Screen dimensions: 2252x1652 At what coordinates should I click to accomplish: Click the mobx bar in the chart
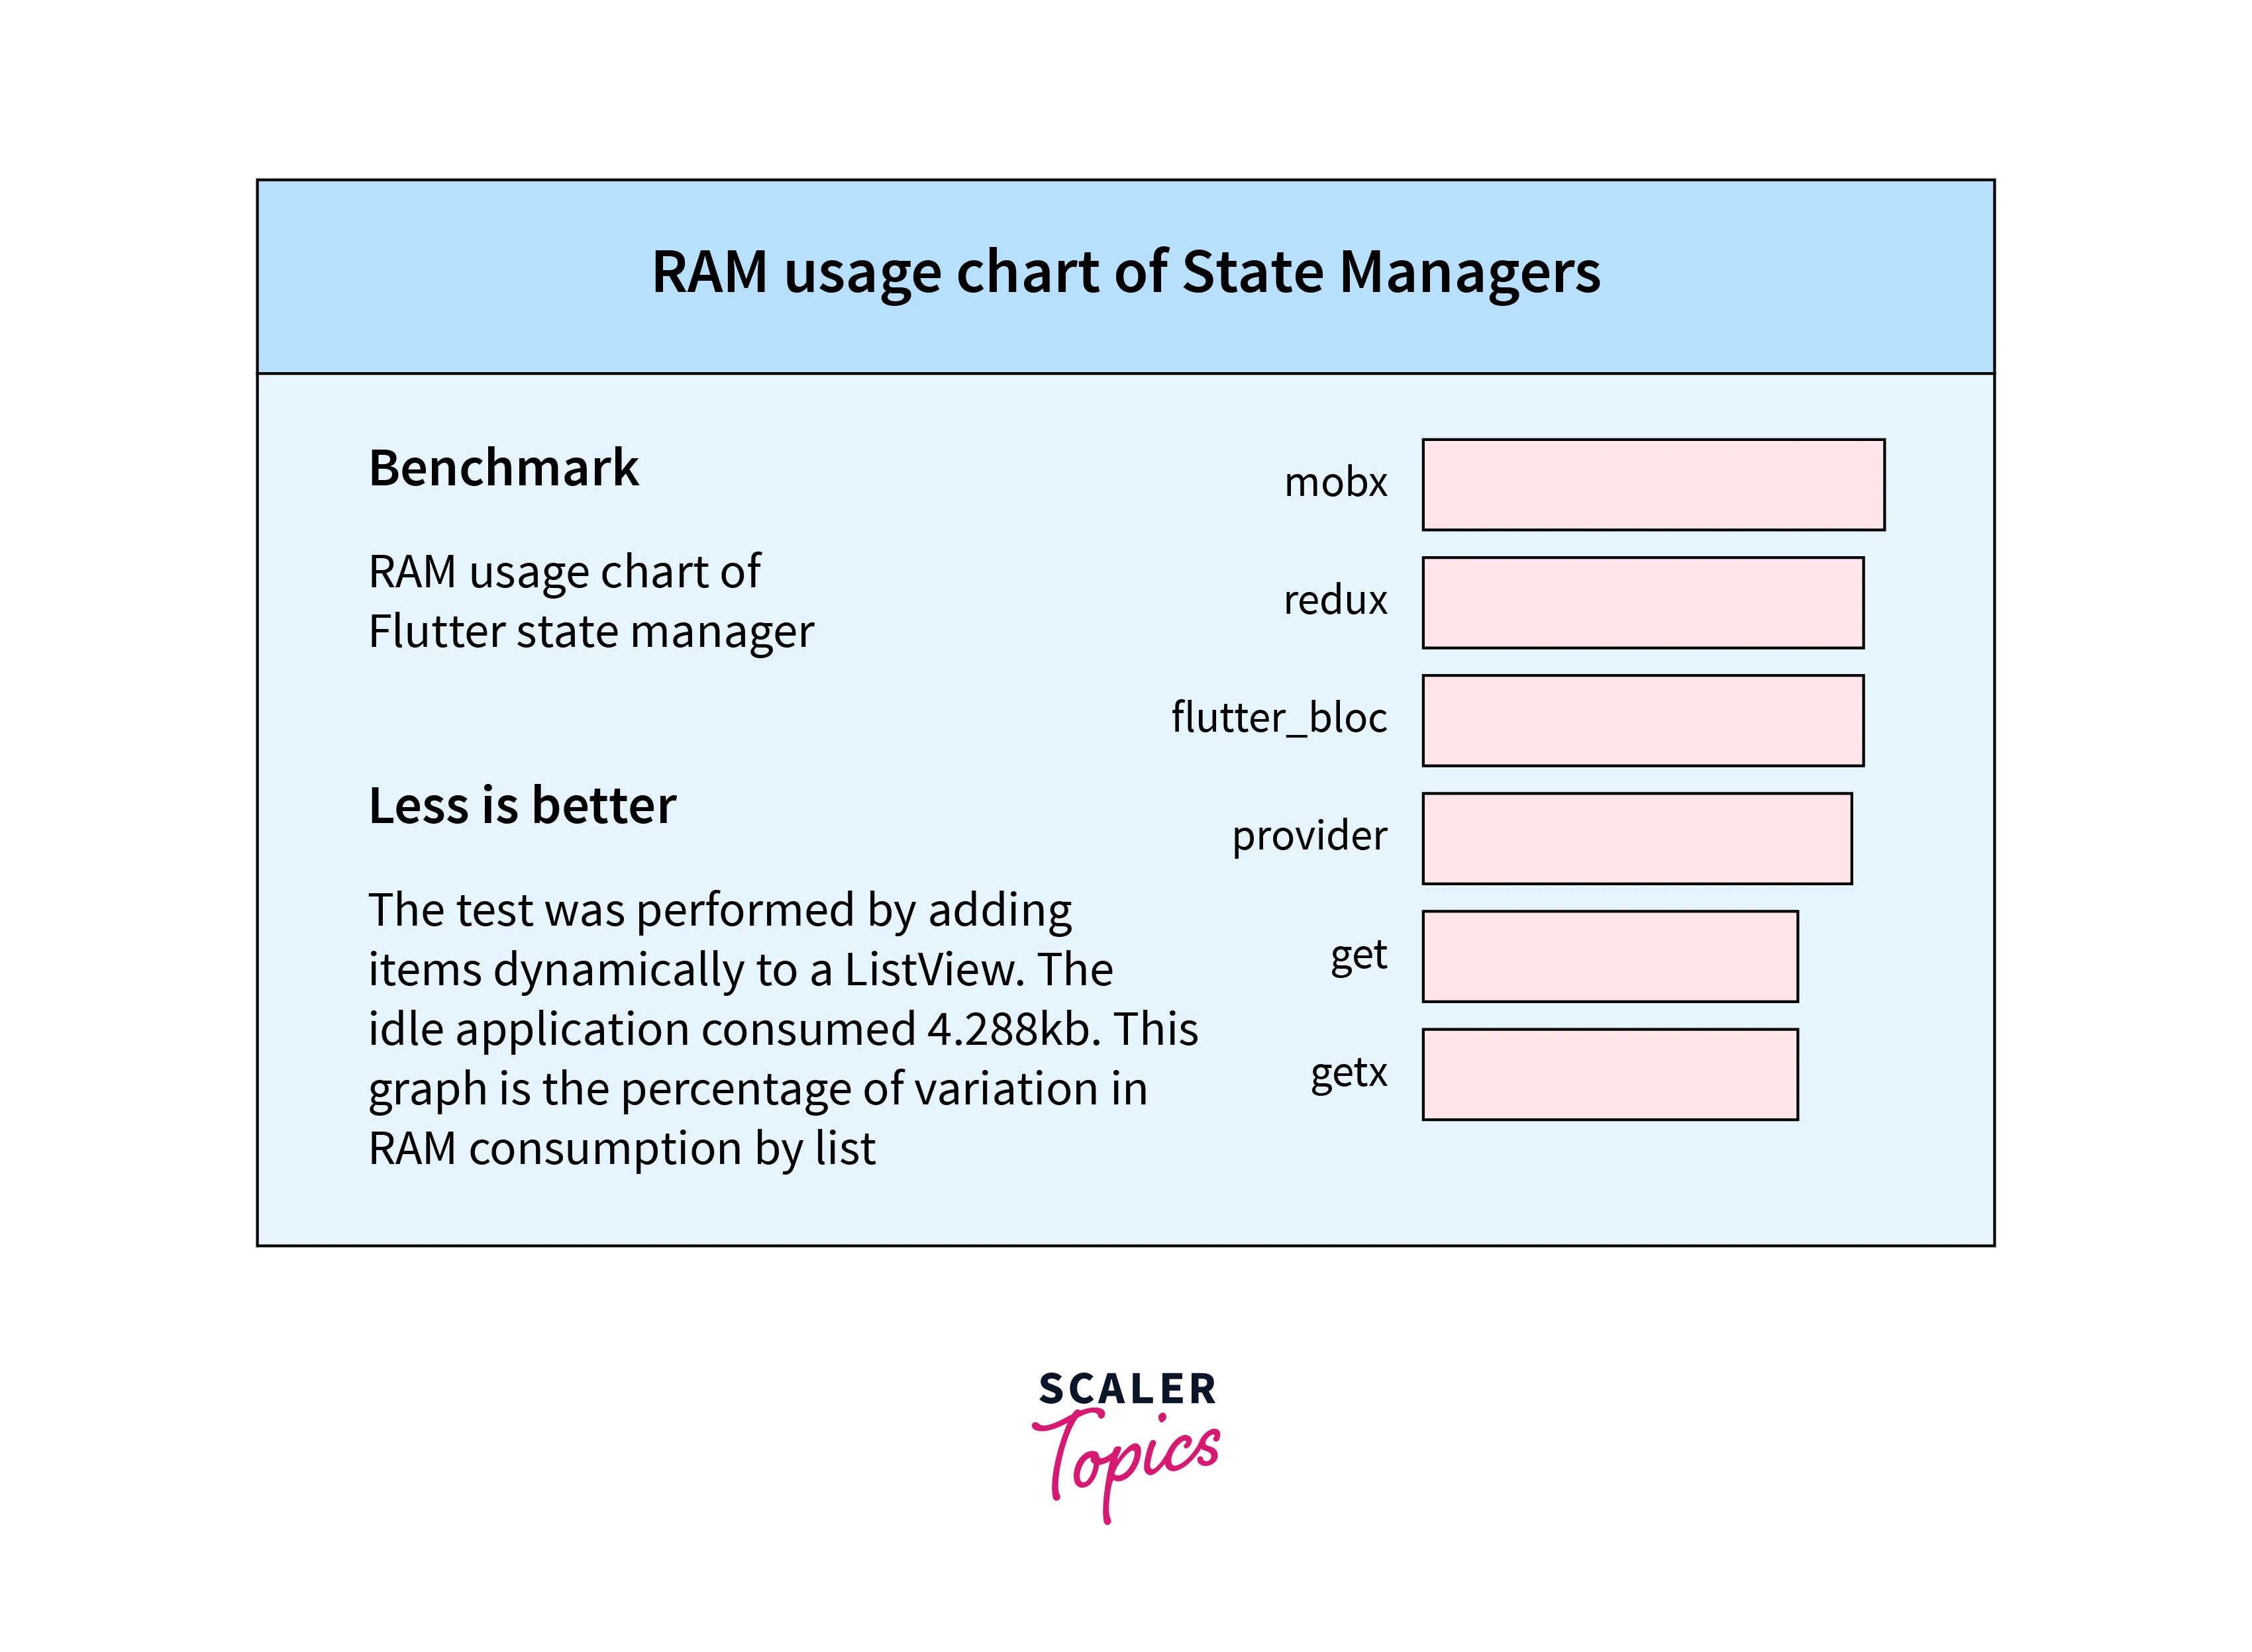1653,485
